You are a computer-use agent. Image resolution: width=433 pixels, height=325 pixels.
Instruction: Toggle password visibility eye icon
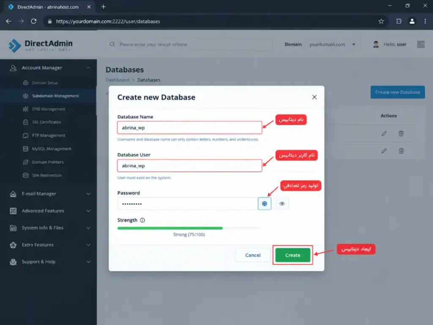282,204
